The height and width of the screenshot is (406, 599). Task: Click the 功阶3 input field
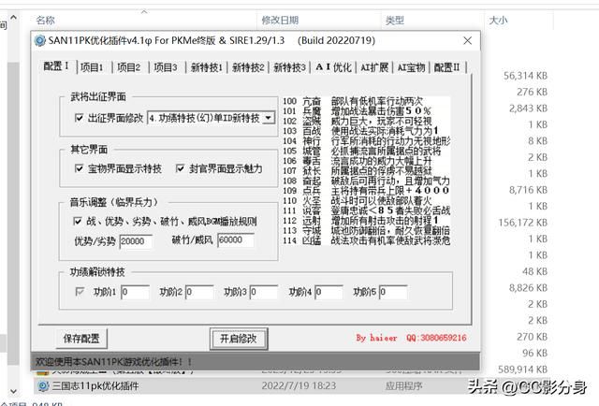264,292
